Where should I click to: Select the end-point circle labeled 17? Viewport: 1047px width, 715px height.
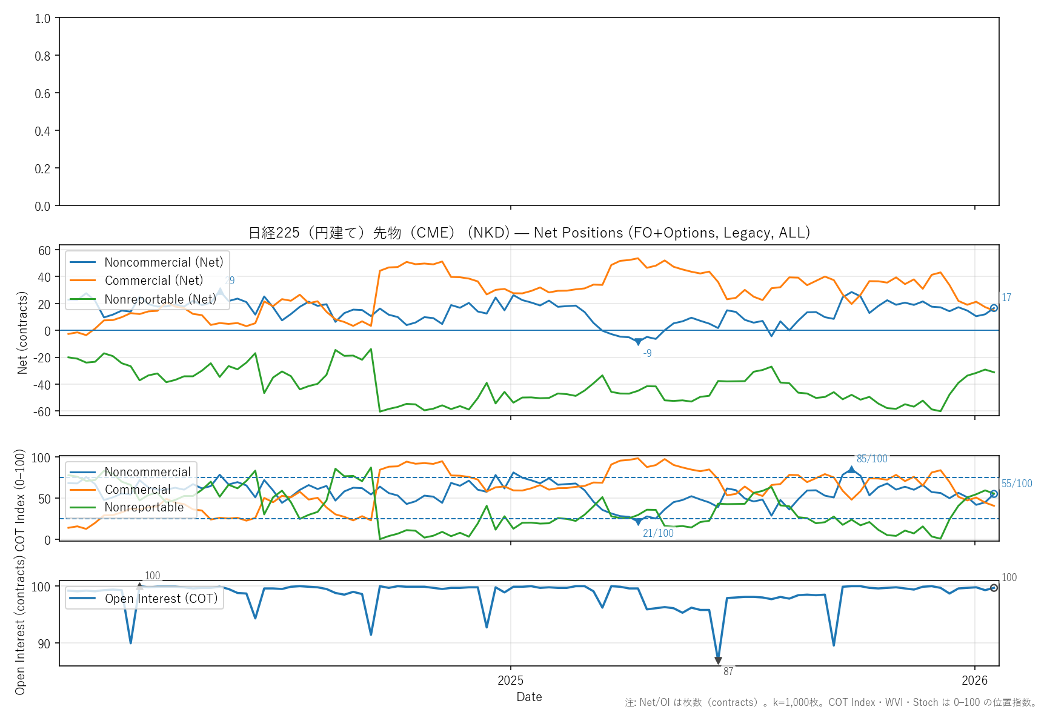pyautogui.click(x=994, y=308)
